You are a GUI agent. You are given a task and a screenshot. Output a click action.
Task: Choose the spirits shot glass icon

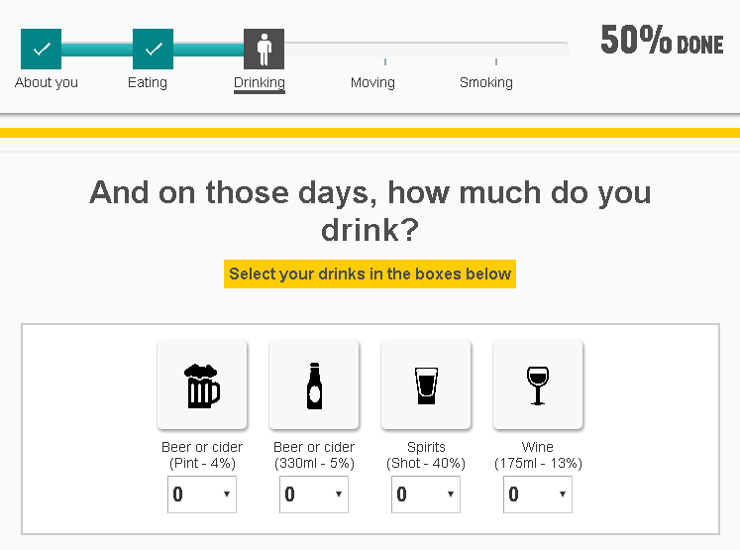[426, 385]
